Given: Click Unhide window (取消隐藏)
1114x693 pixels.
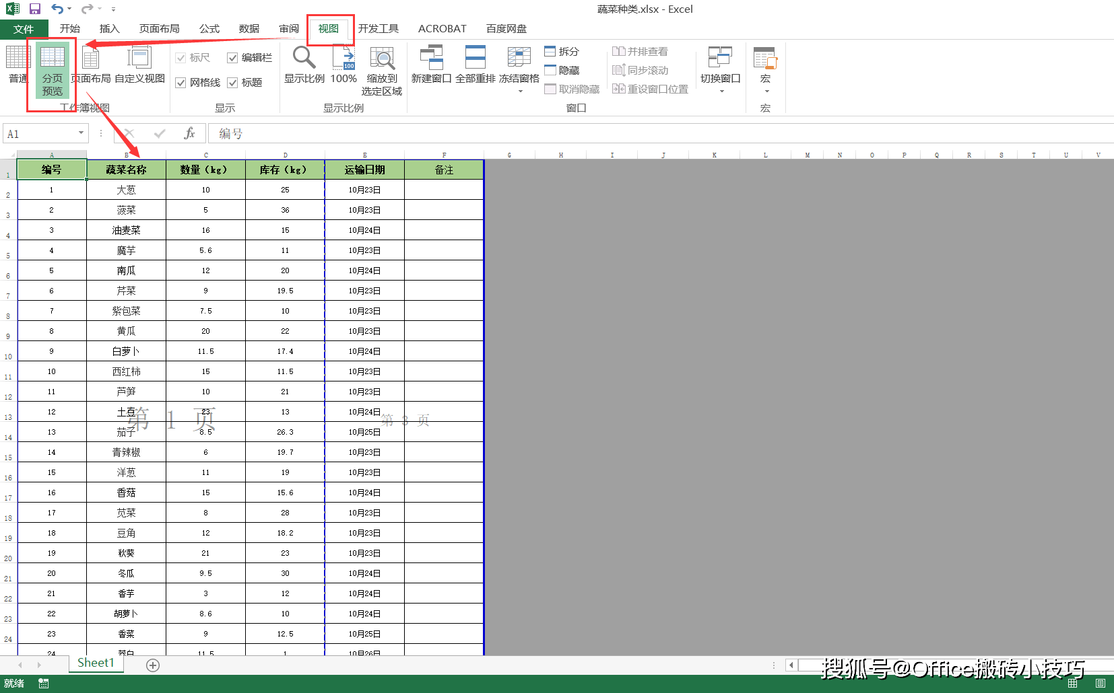Looking at the screenshot, I should coord(572,89).
